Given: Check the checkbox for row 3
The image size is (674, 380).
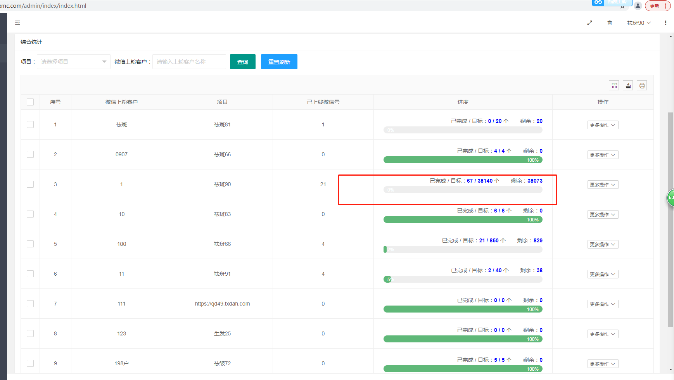Looking at the screenshot, I should [30, 184].
